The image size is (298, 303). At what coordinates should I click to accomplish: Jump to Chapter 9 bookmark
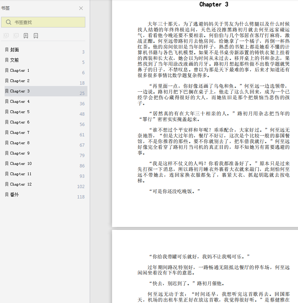(x=46, y=153)
